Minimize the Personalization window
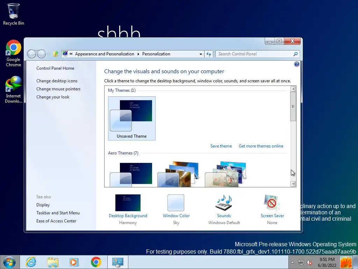This screenshot has height=269, width=358. pos(270,41)
